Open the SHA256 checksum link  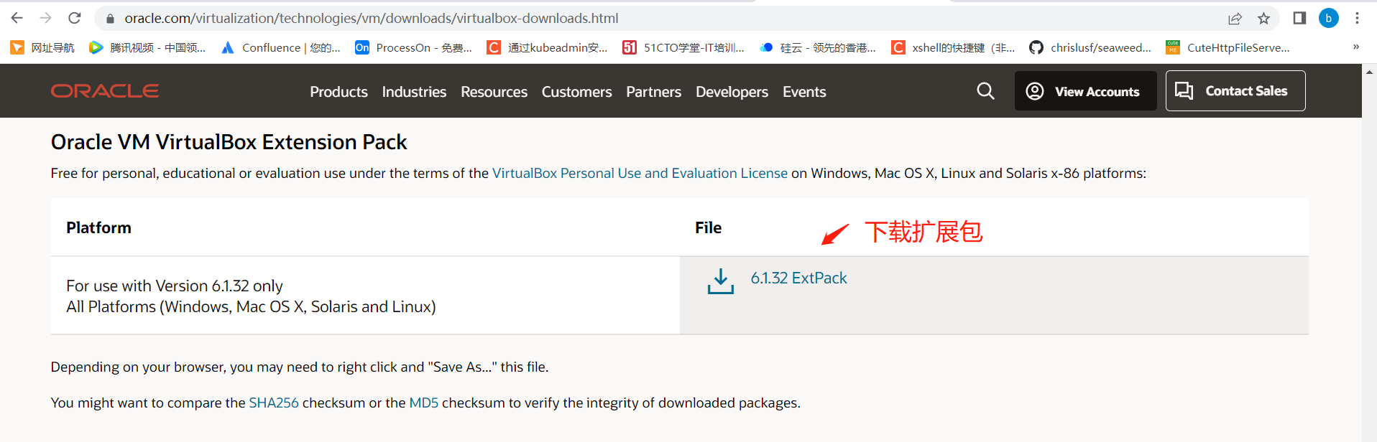(274, 403)
